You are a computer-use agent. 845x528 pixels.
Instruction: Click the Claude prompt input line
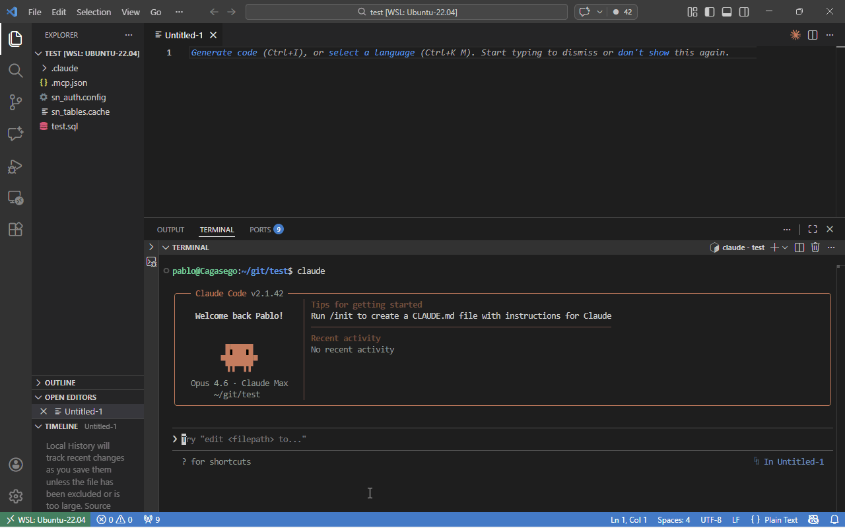(502, 440)
